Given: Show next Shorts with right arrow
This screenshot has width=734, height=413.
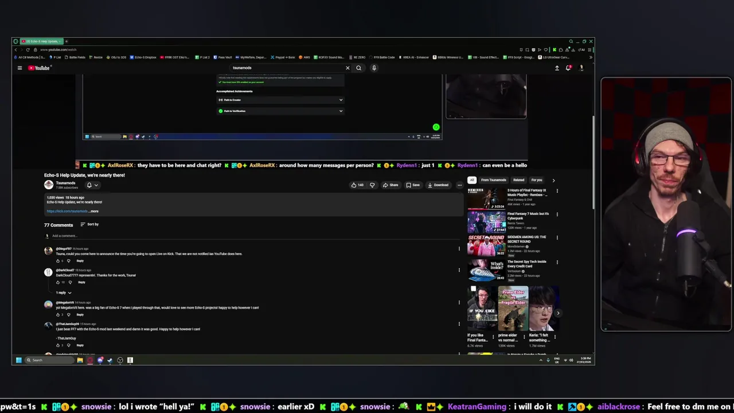Looking at the screenshot, I should pos(557,313).
